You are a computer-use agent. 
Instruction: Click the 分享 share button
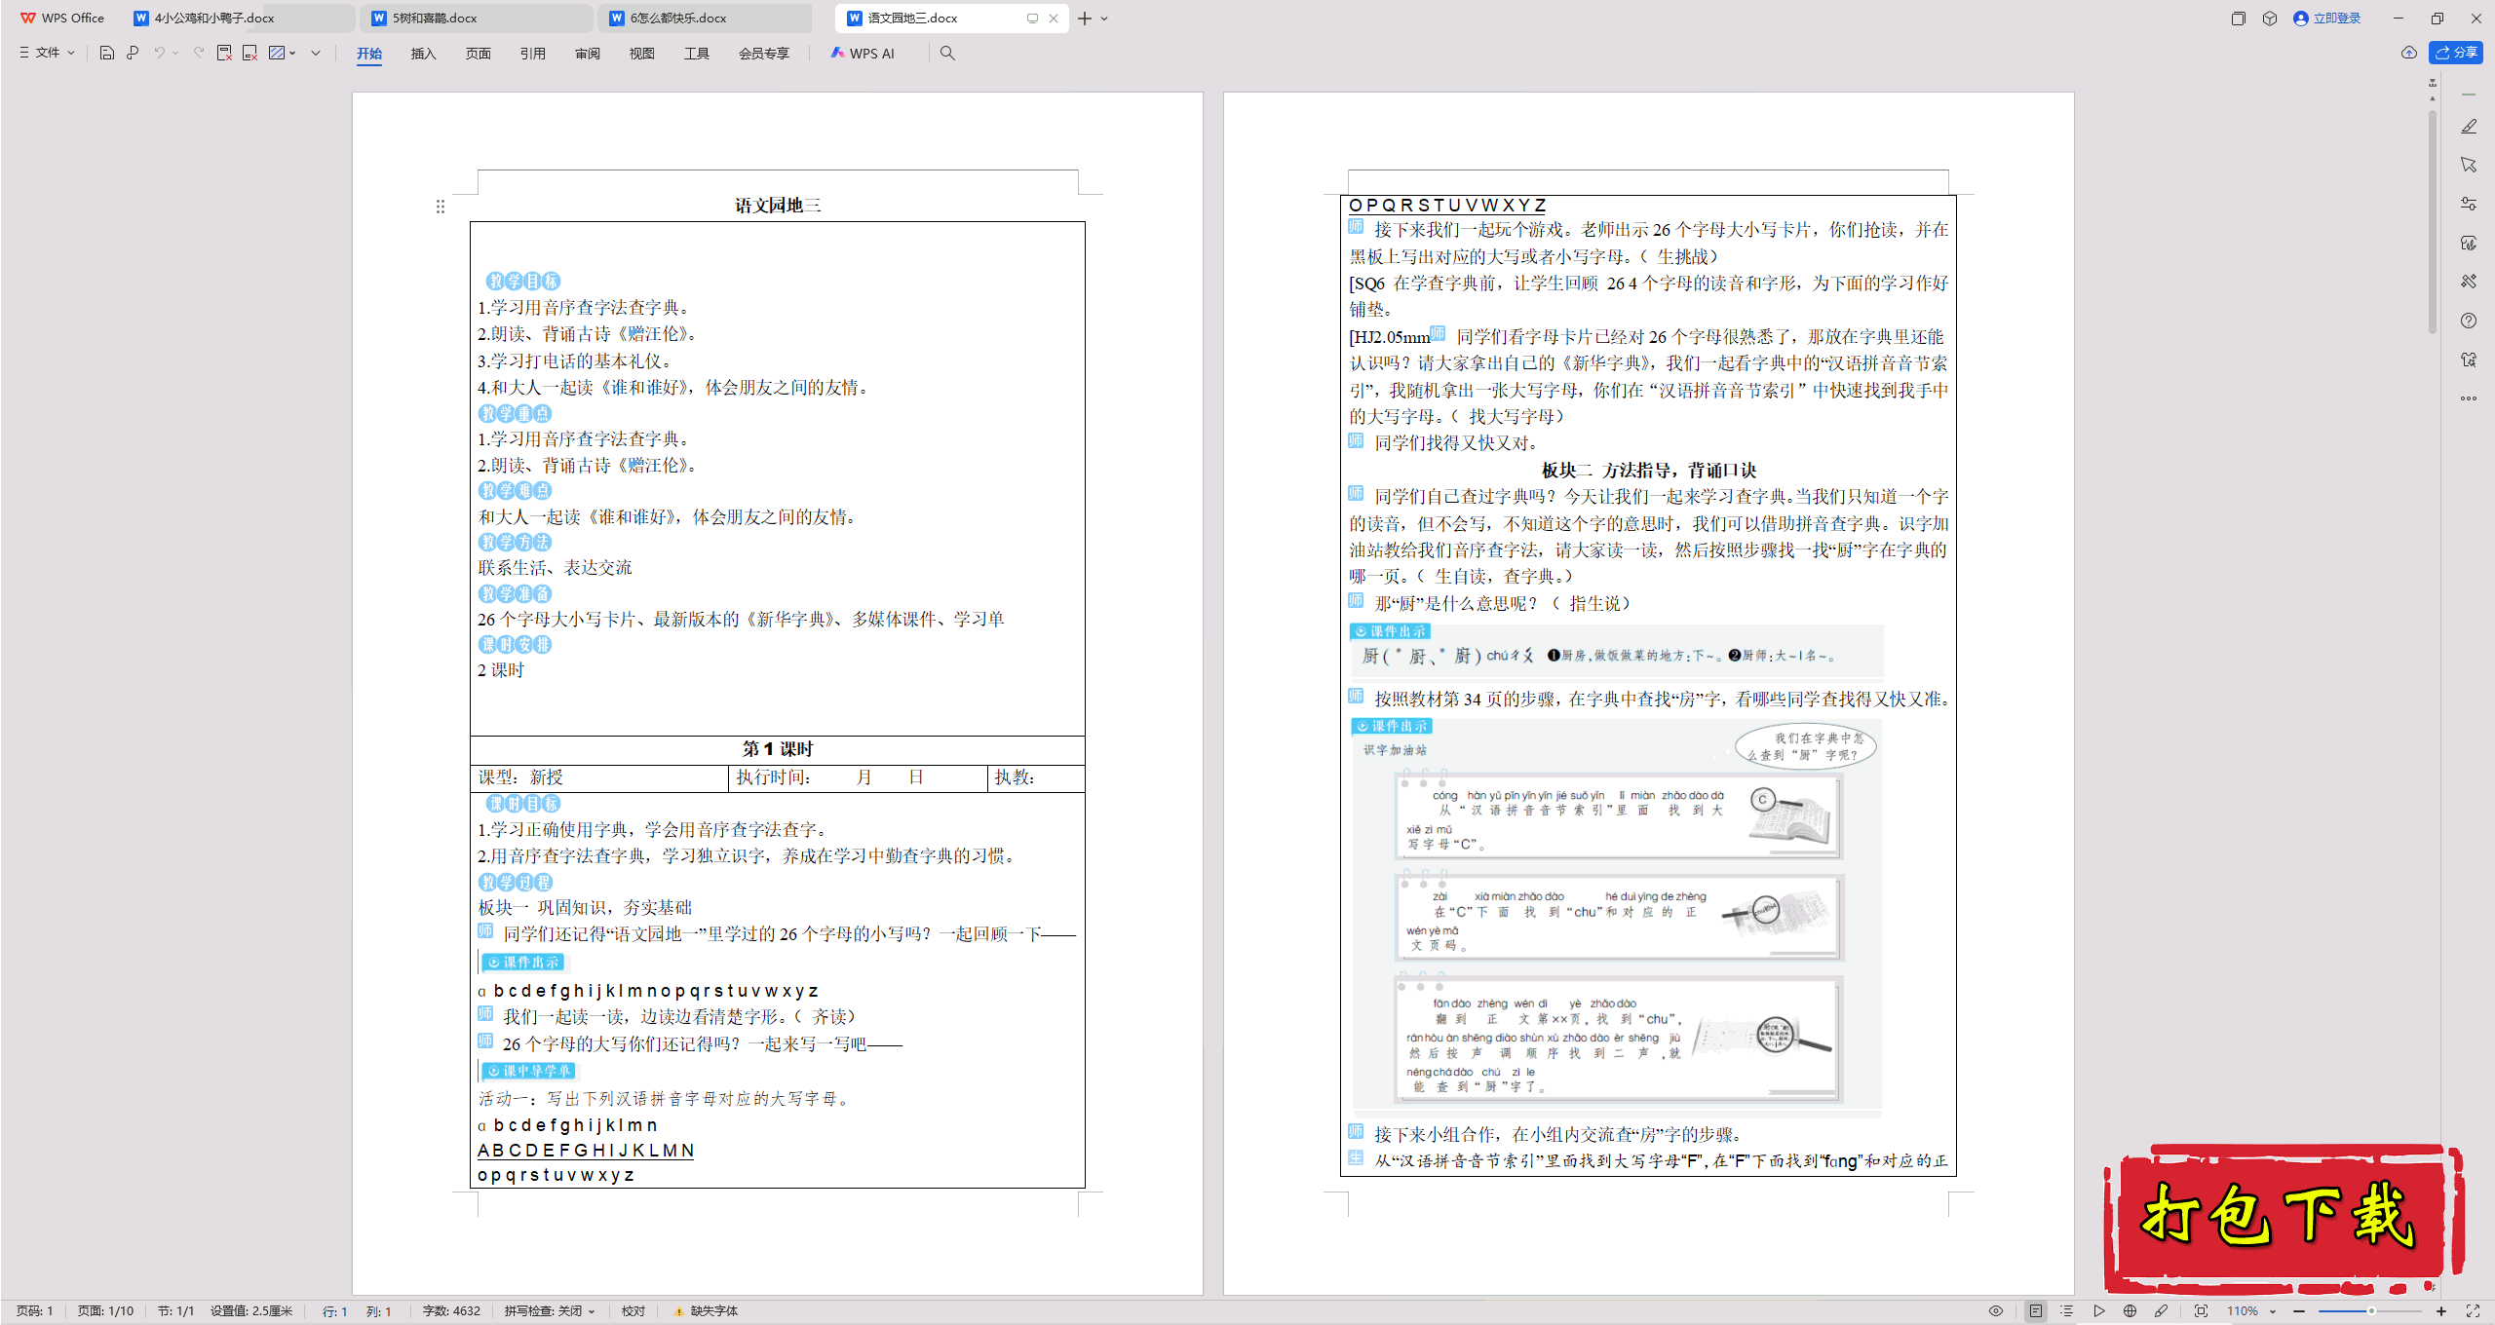click(2456, 53)
